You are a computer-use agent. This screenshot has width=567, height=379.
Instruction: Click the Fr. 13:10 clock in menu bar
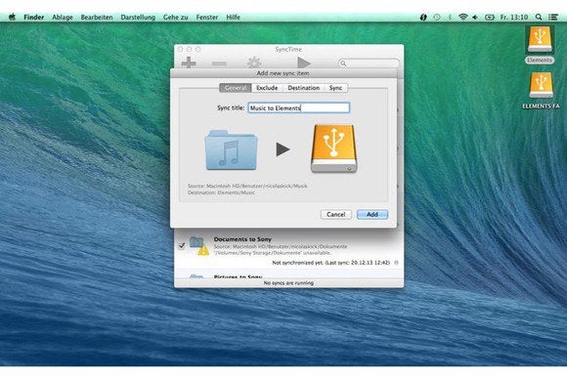(x=514, y=17)
